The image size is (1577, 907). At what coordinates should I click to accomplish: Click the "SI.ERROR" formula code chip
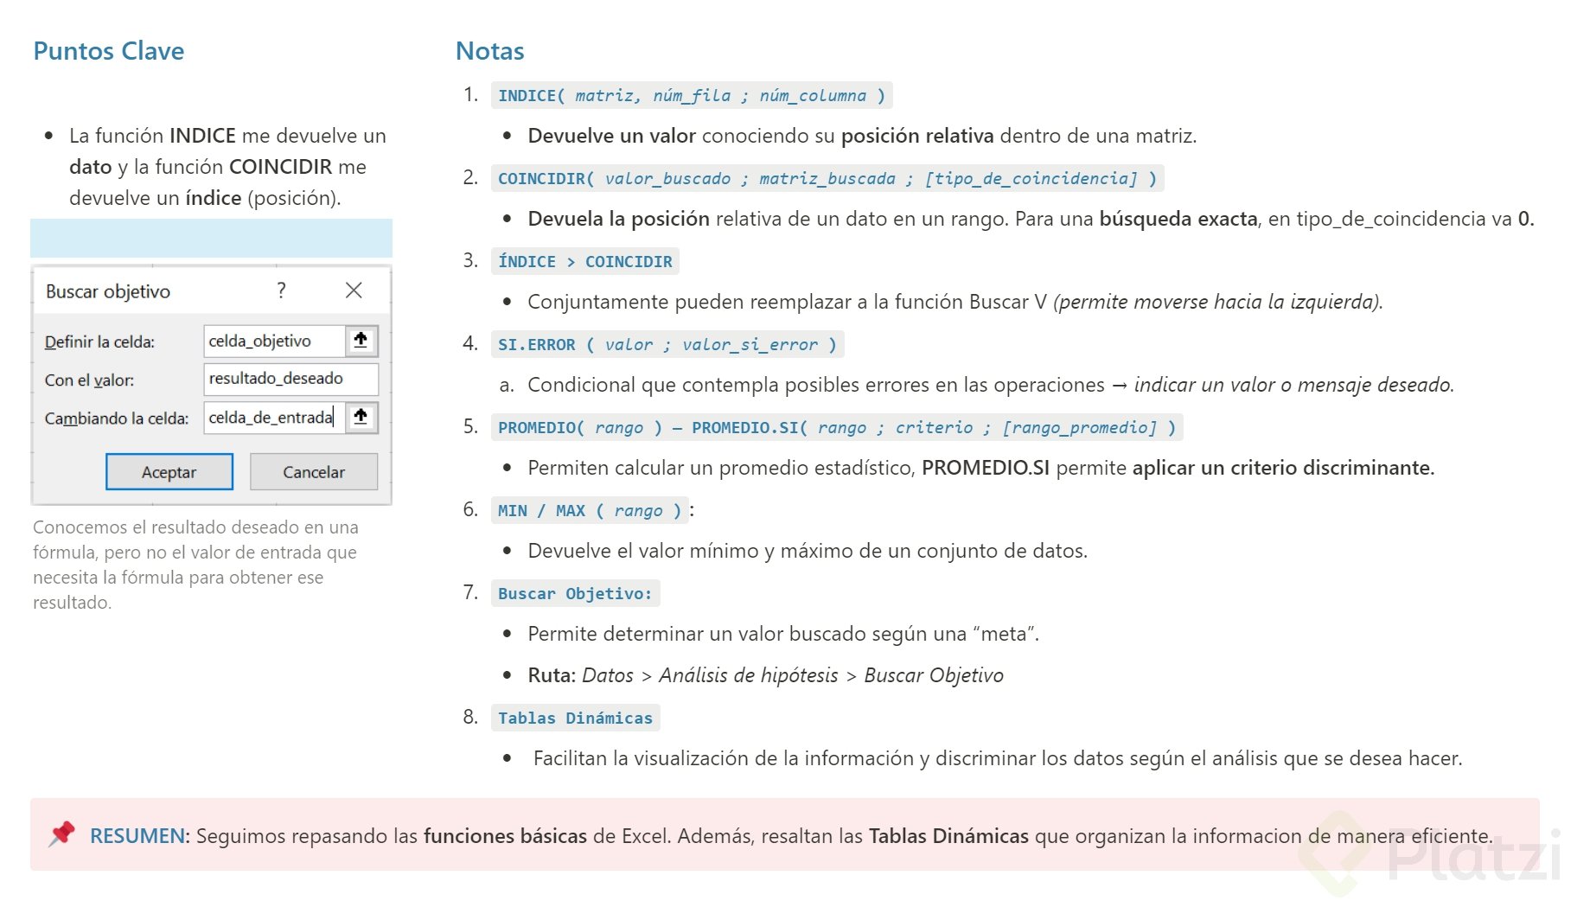click(535, 344)
